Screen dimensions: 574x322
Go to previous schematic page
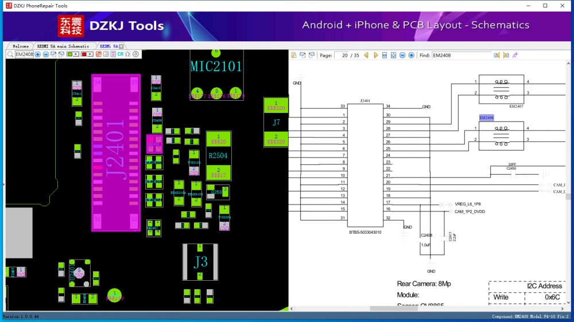click(x=366, y=55)
